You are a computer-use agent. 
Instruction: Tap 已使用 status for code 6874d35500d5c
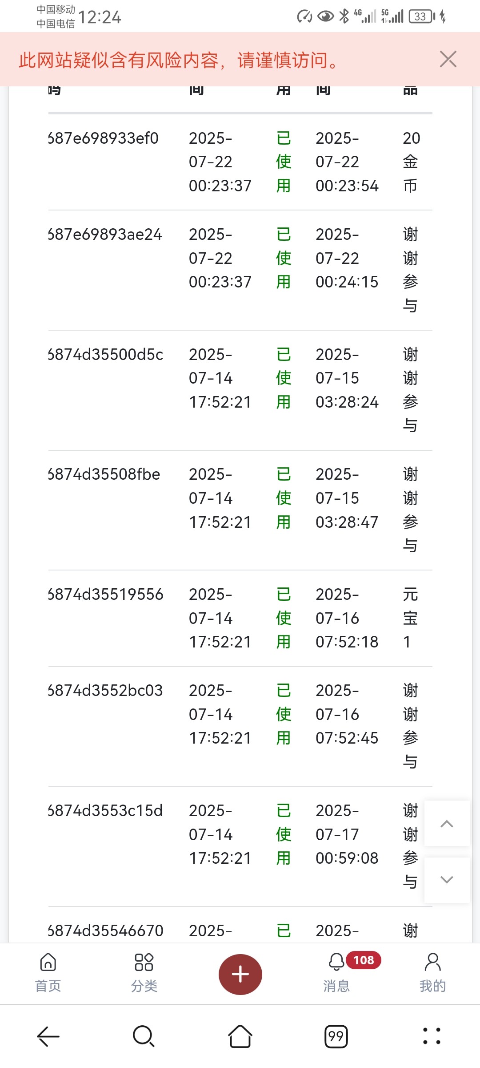pos(284,378)
